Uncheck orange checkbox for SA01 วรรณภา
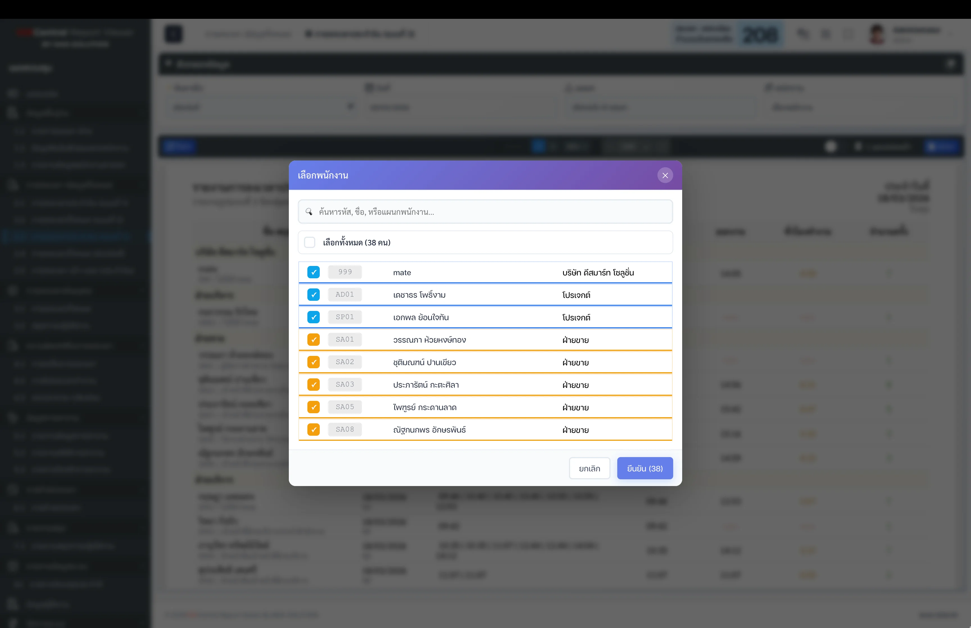The height and width of the screenshot is (628, 971). (x=313, y=340)
